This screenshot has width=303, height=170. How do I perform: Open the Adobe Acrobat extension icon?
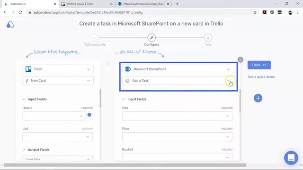click(x=264, y=12)
